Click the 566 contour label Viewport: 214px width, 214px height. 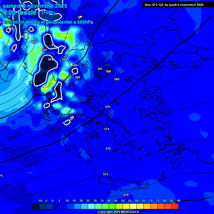pyautogui.click(x=78, y=77)
